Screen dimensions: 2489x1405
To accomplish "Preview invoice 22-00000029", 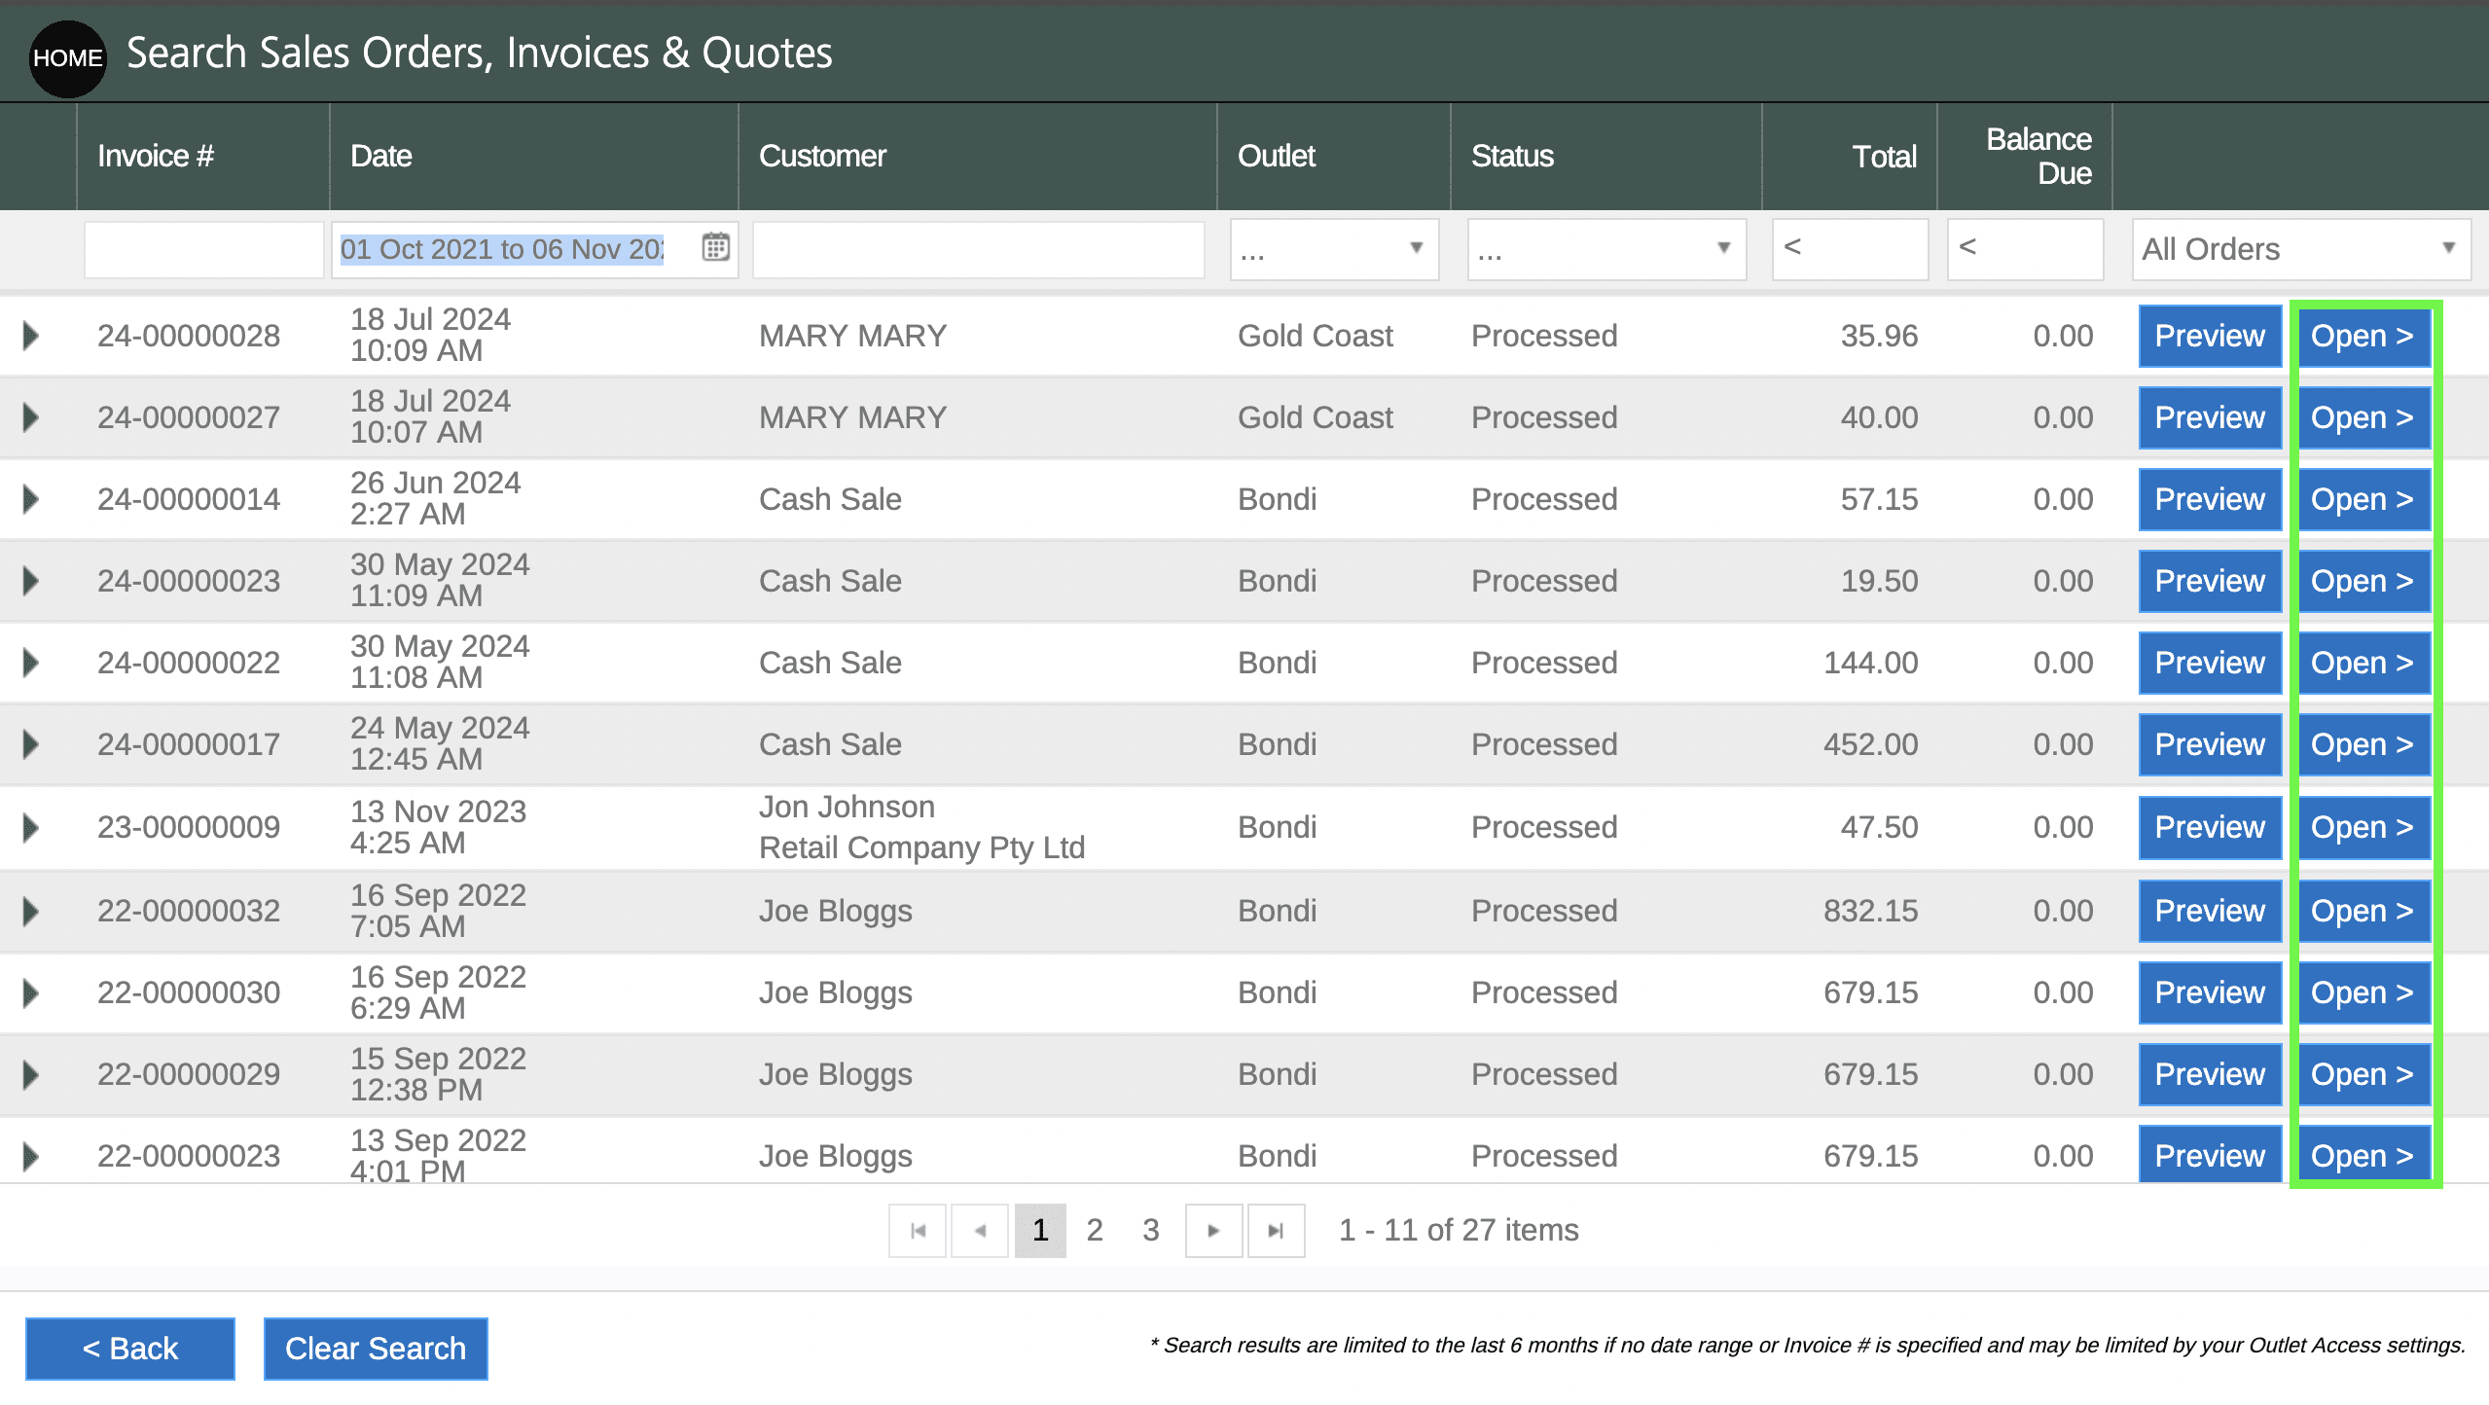I will pyautogui.click(x=2210, y=1074).
